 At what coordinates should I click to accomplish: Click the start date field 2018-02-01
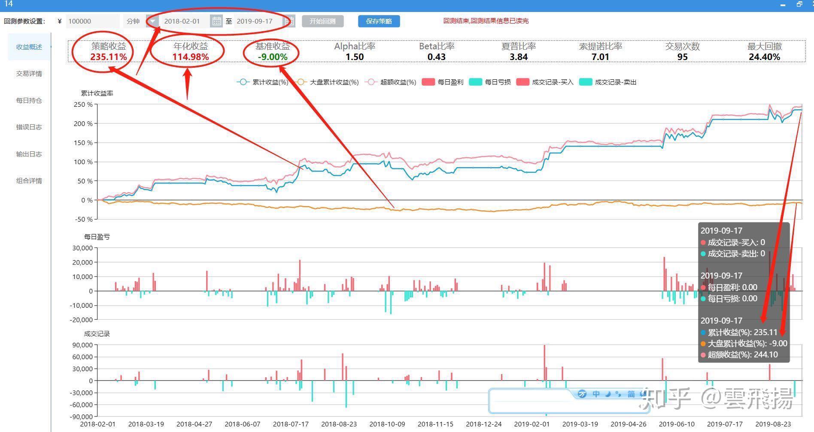click(x=185, y=21)
